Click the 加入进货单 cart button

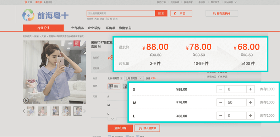pyautogui.click(x=147, y=128)
